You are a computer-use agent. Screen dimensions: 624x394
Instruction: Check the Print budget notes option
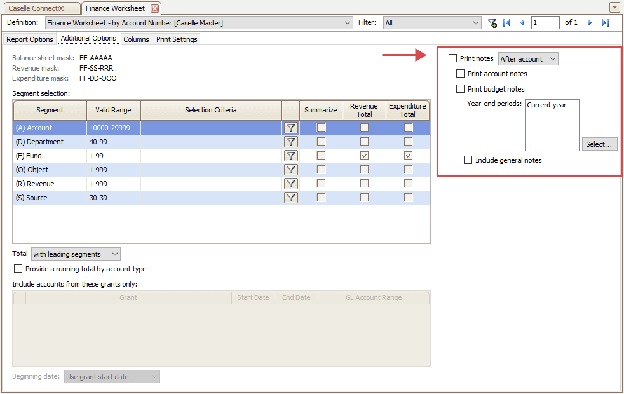tap(461, 89)
